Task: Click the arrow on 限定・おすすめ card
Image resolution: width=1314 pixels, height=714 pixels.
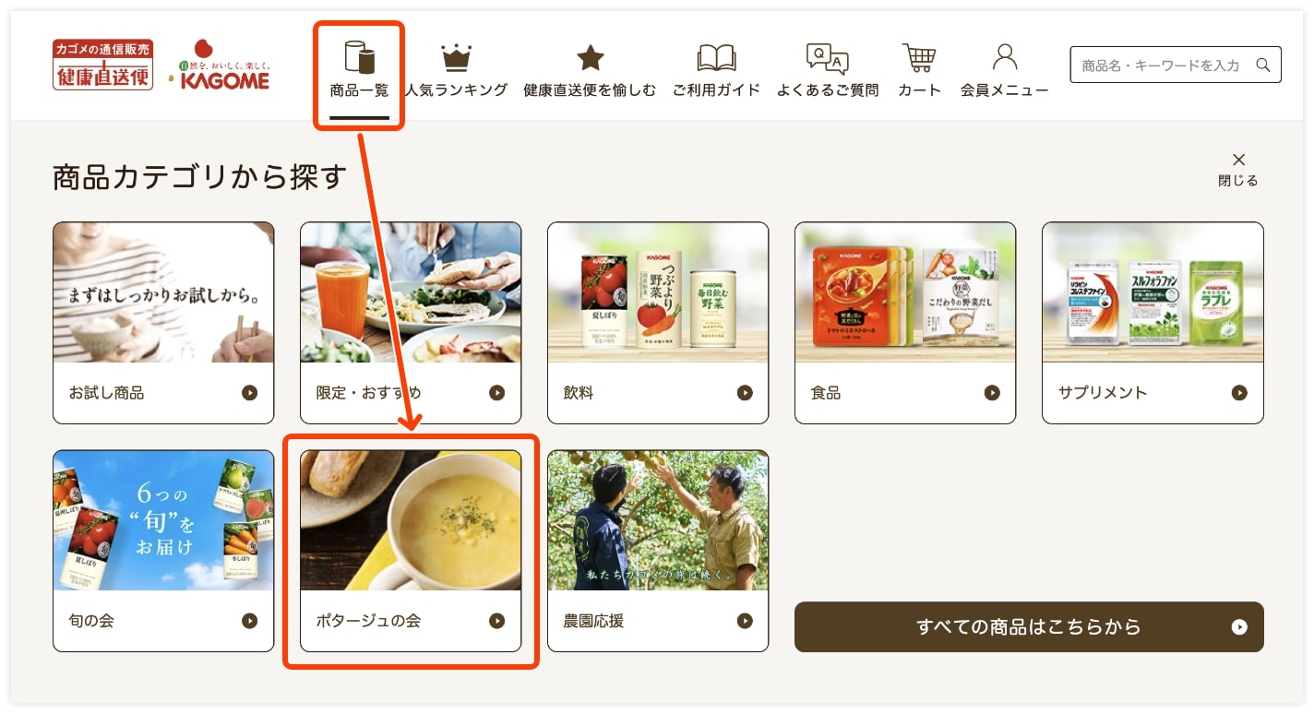Action: click(496, 393)
